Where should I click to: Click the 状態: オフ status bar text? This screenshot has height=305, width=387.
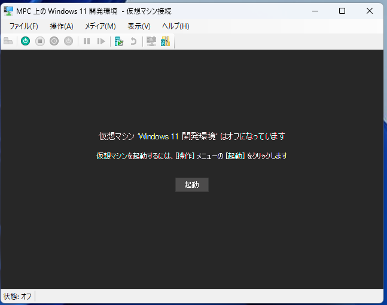[17, 296]
